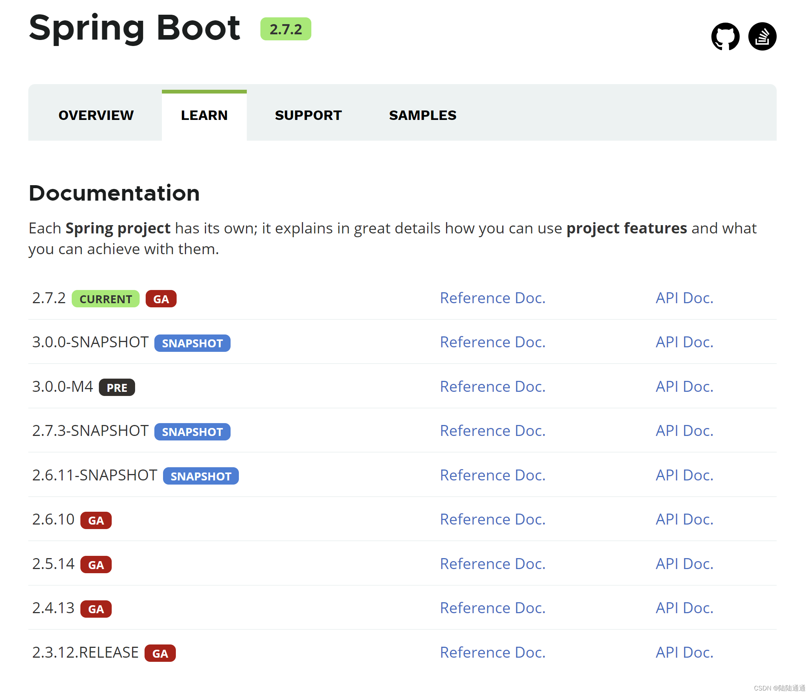Click the "3.0.0-M4" version text

[x=63, y=387]
